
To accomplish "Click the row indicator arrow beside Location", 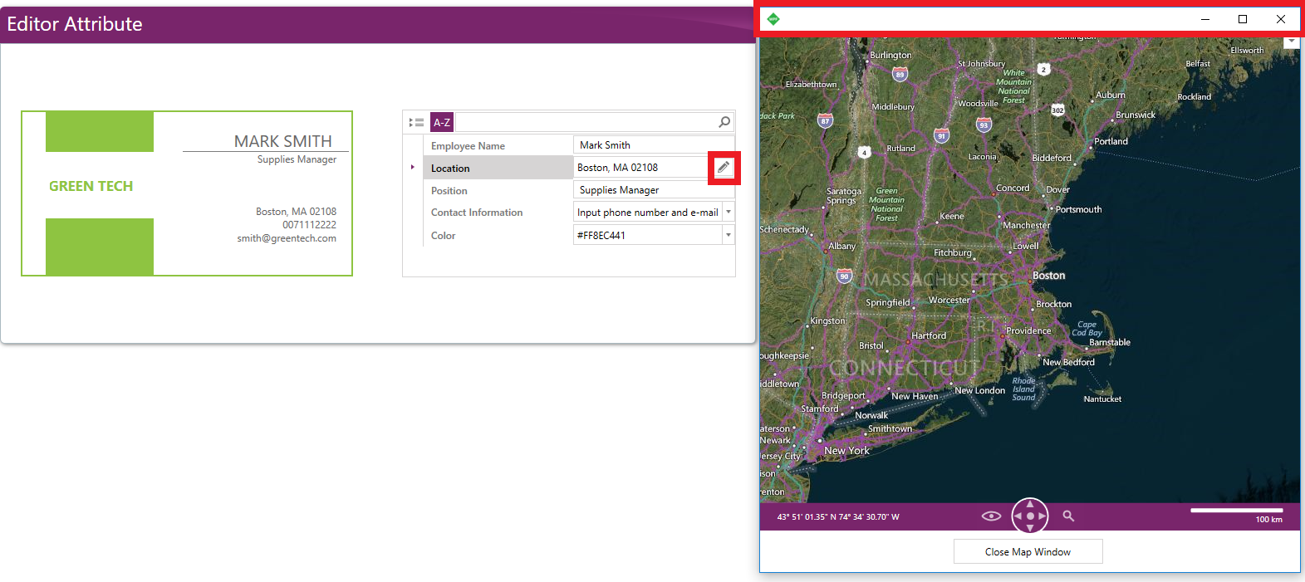I will point(413,168).
